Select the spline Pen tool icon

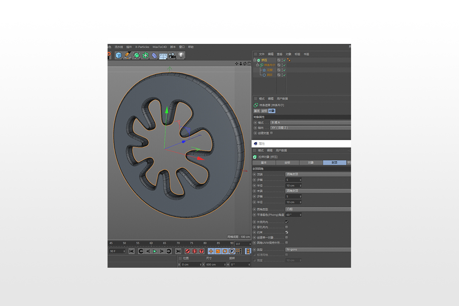127,55
